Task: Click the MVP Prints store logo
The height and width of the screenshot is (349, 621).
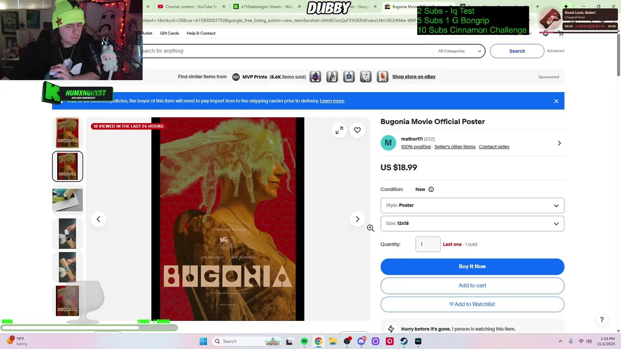Action: coord(236,77)
